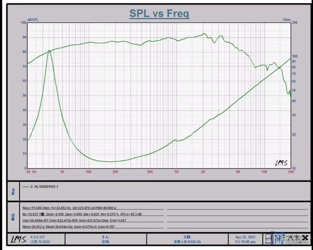Click the green legend line for HLSW8010W-1

[26, 187]
